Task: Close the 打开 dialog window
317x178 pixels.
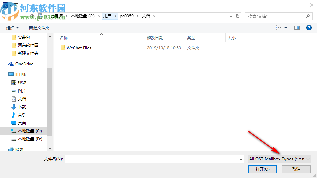Action: coord(312,5)
